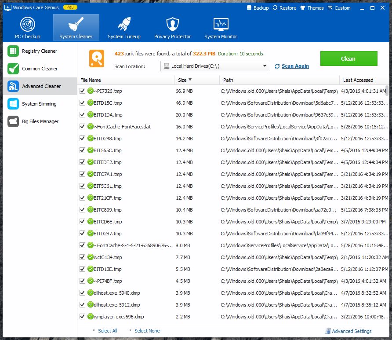
Task: Uncheck the BITD1DA.tmp checkbox
Action: click(82, 115)
